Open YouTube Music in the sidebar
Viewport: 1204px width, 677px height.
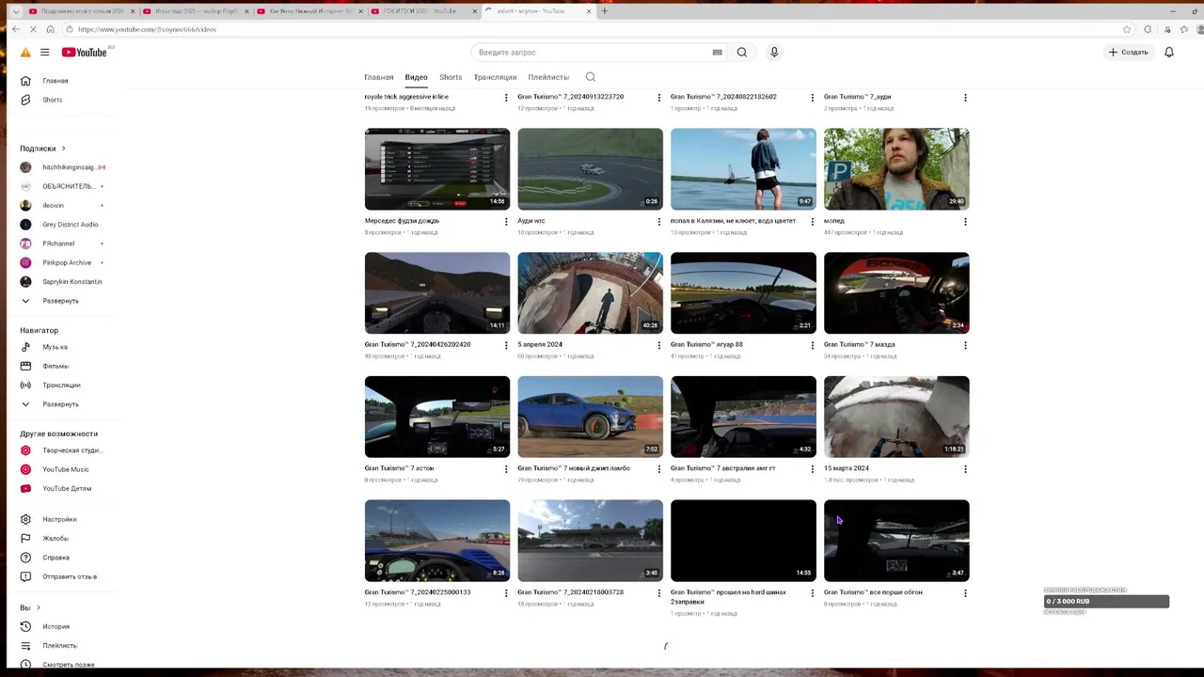click(x=66, y=469)
